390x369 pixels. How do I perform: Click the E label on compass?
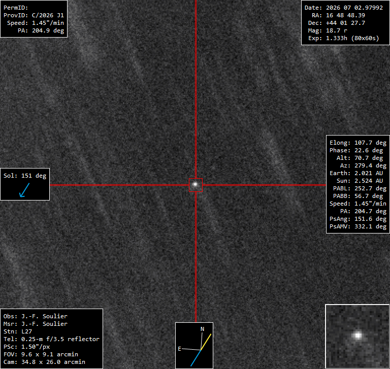click(x=179, y=349)
